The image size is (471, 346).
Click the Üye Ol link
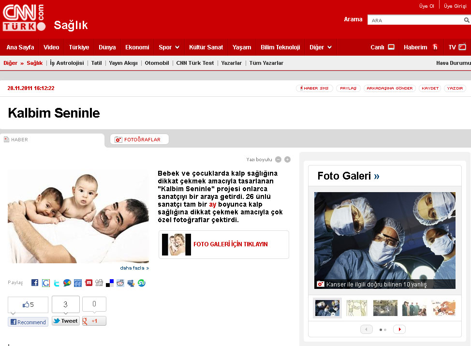pyautogui.click(x=427, y=6)
